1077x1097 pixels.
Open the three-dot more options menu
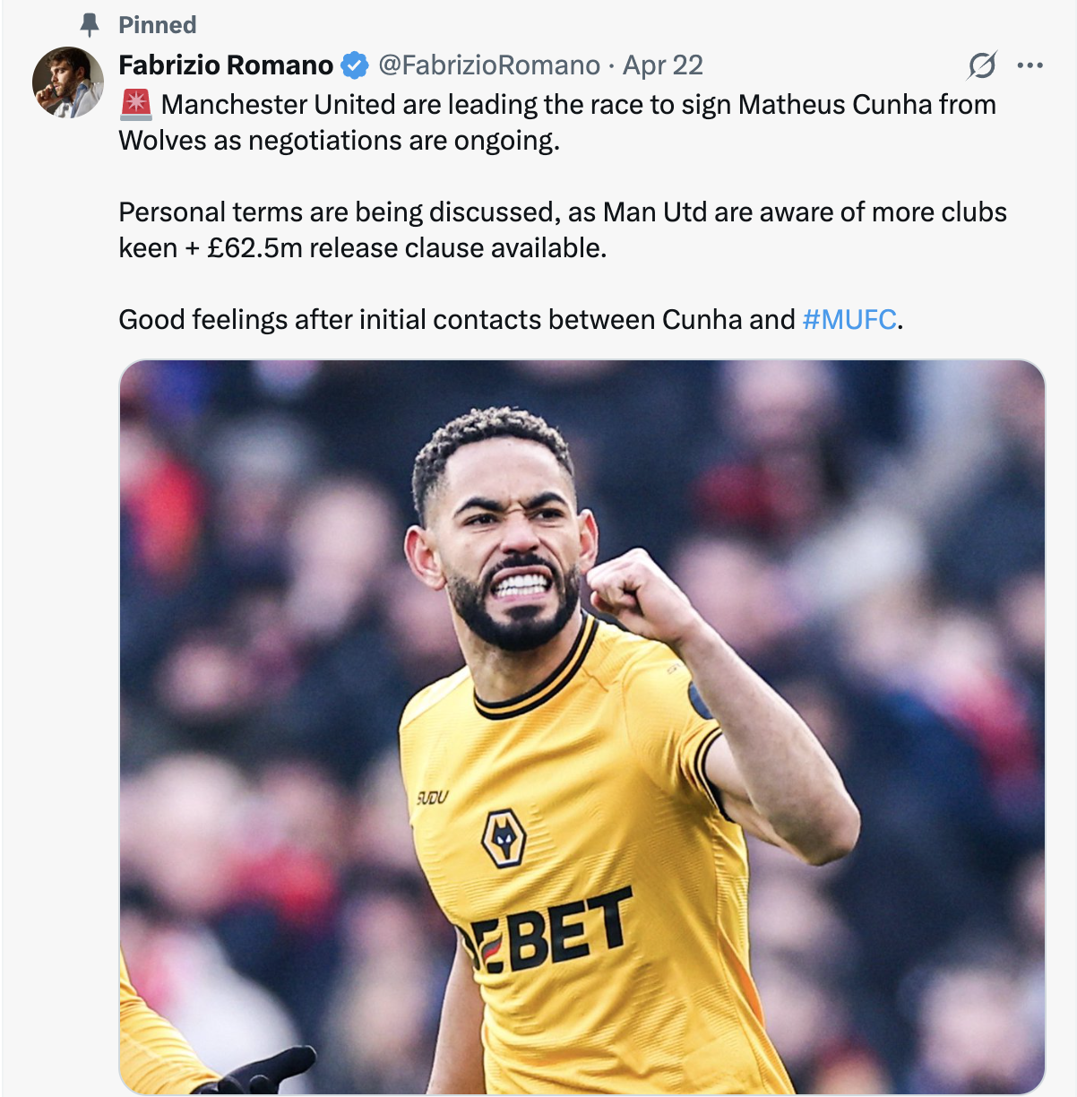click(x=1030, y=65)
